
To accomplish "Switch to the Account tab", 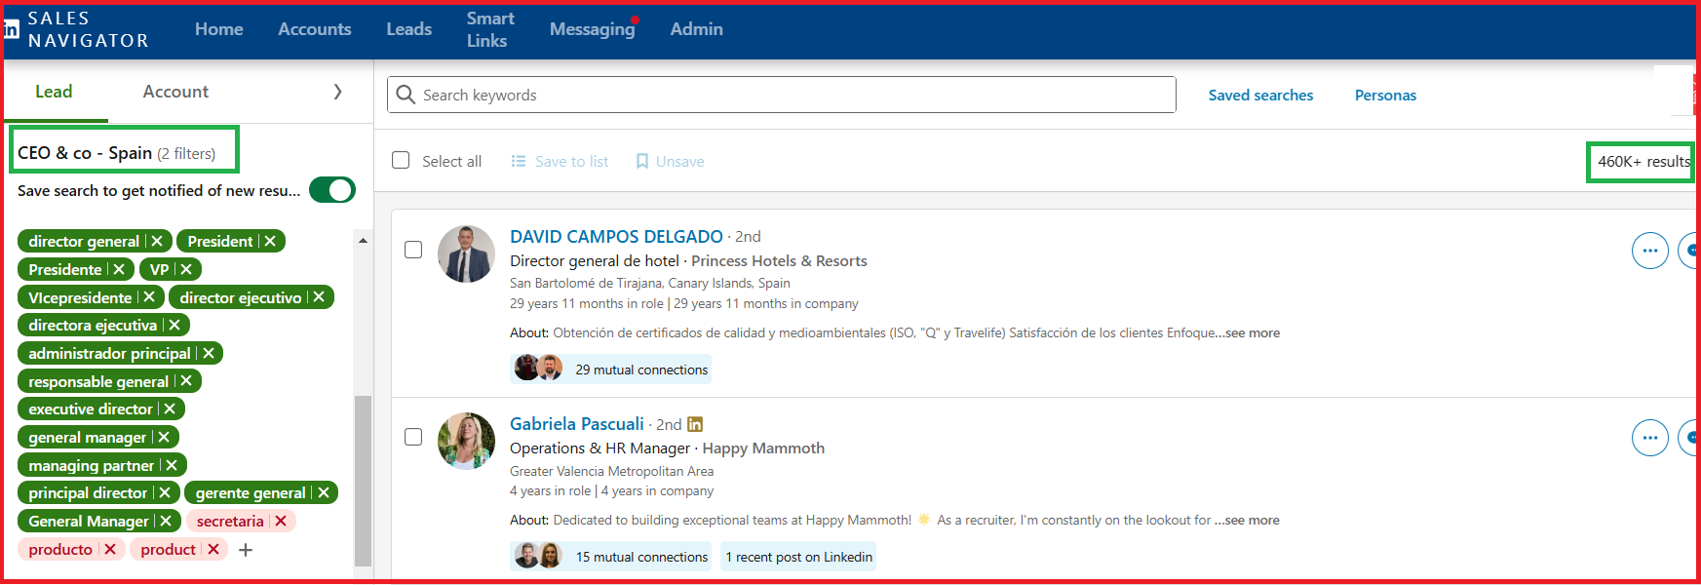I will tap(175, 92).
